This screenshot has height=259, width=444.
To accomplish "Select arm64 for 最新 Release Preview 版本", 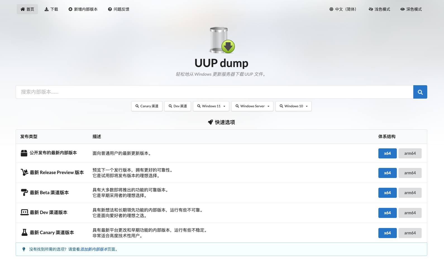I will pyautogui.click(x=410, y=173).
